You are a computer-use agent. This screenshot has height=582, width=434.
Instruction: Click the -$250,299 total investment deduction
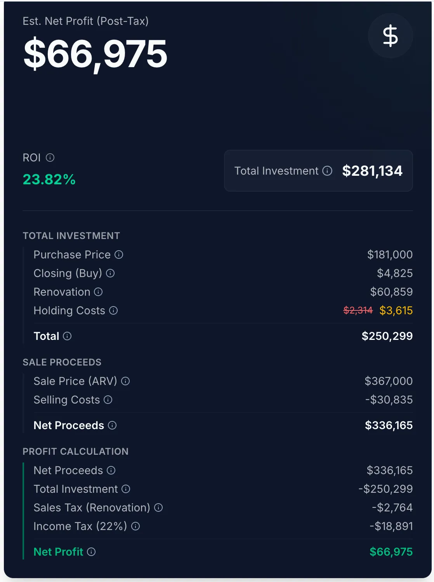[385, 489]
